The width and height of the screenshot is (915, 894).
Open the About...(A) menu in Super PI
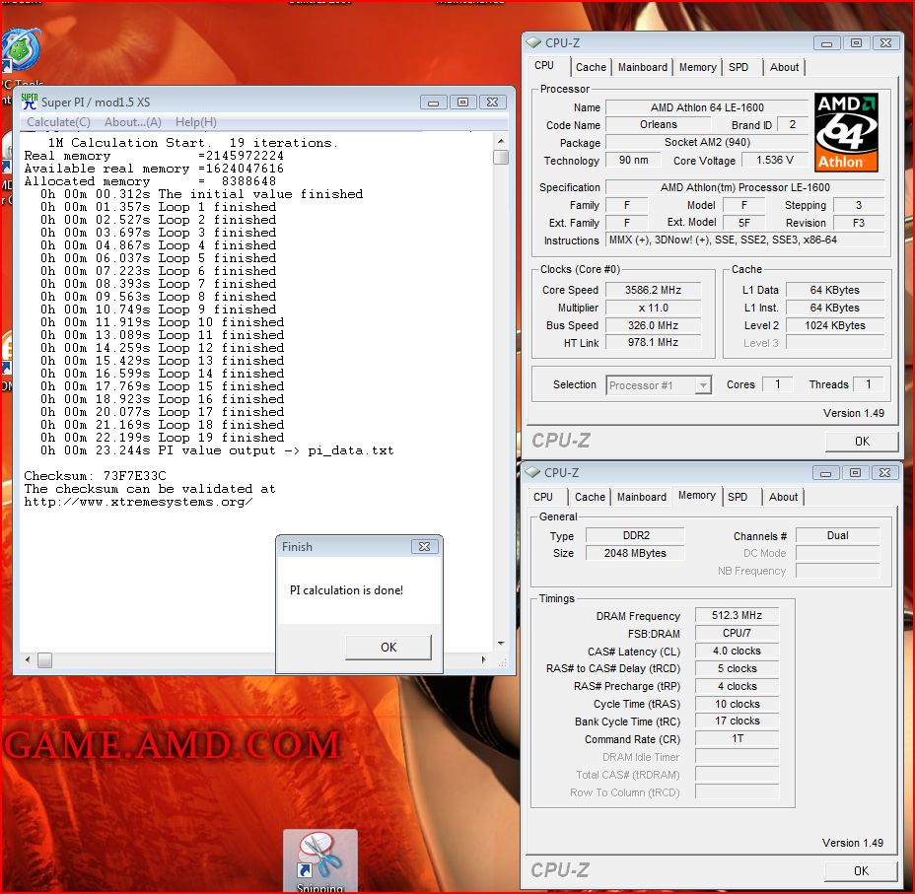pos(132,122)
